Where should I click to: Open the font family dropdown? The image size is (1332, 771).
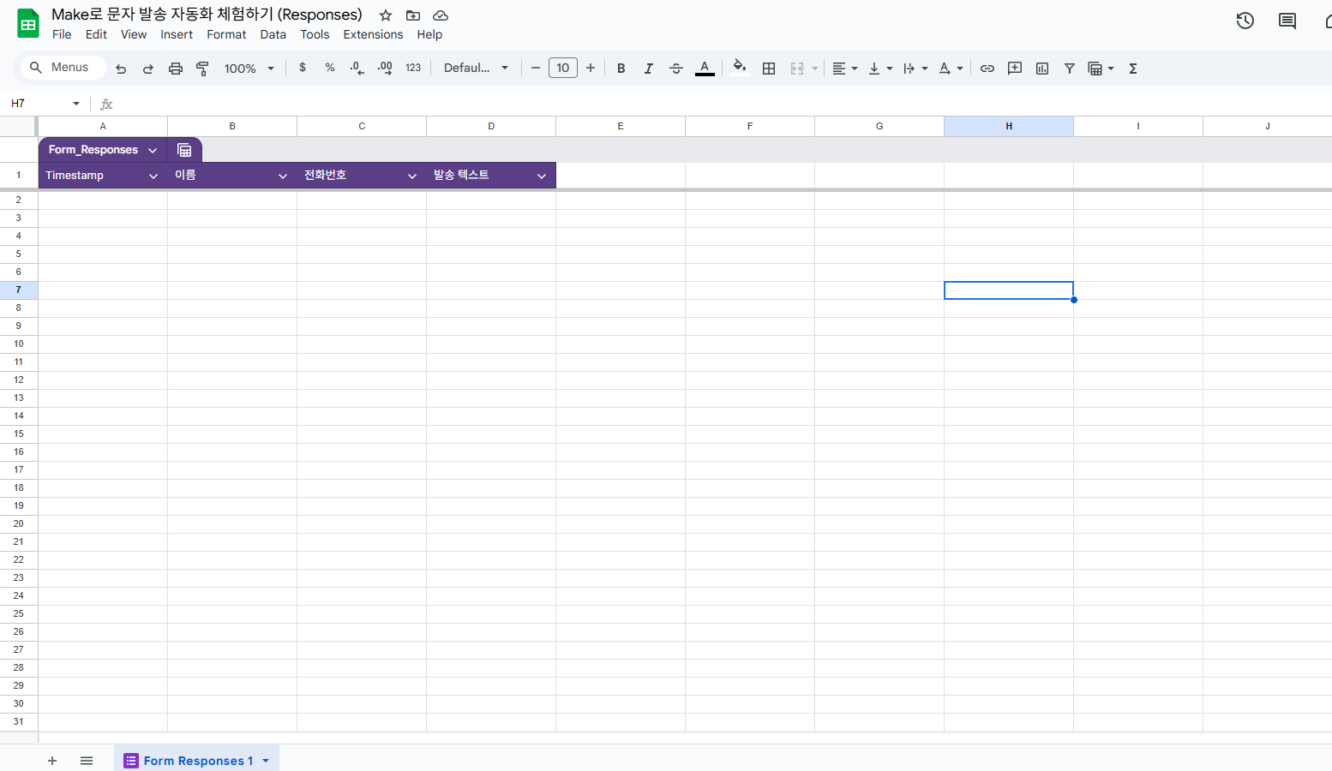tap(476, 69)
